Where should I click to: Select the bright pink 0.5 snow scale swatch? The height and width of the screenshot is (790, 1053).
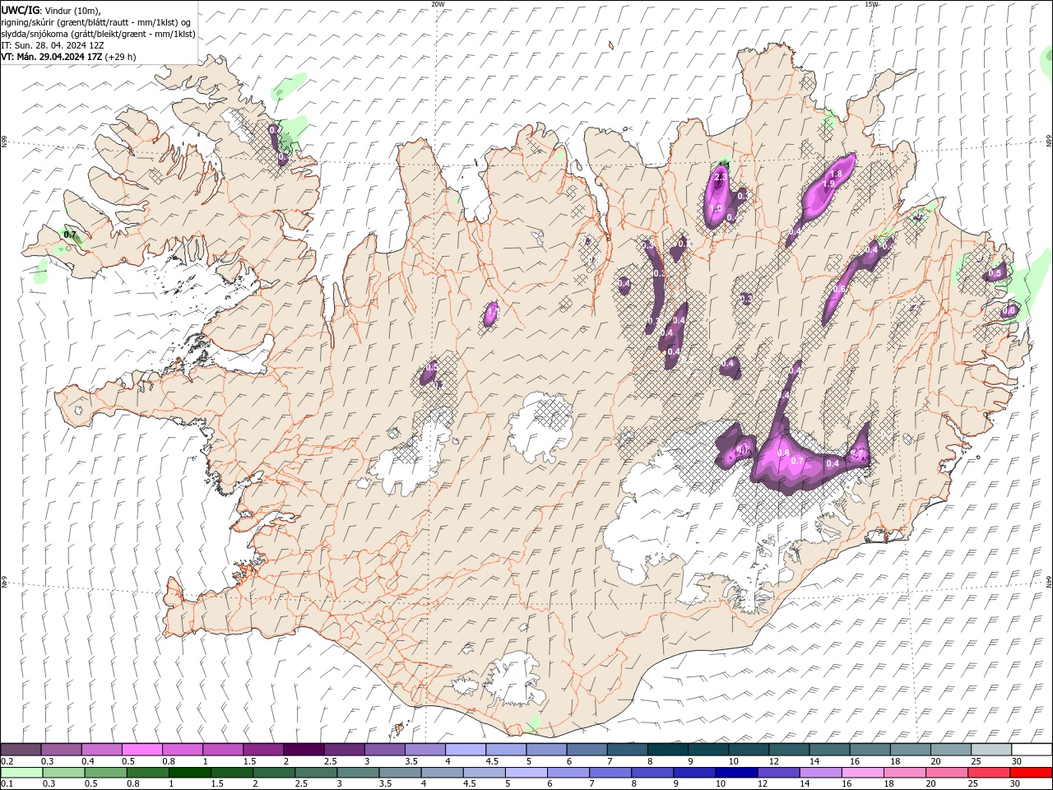click(x=141, y=750)
